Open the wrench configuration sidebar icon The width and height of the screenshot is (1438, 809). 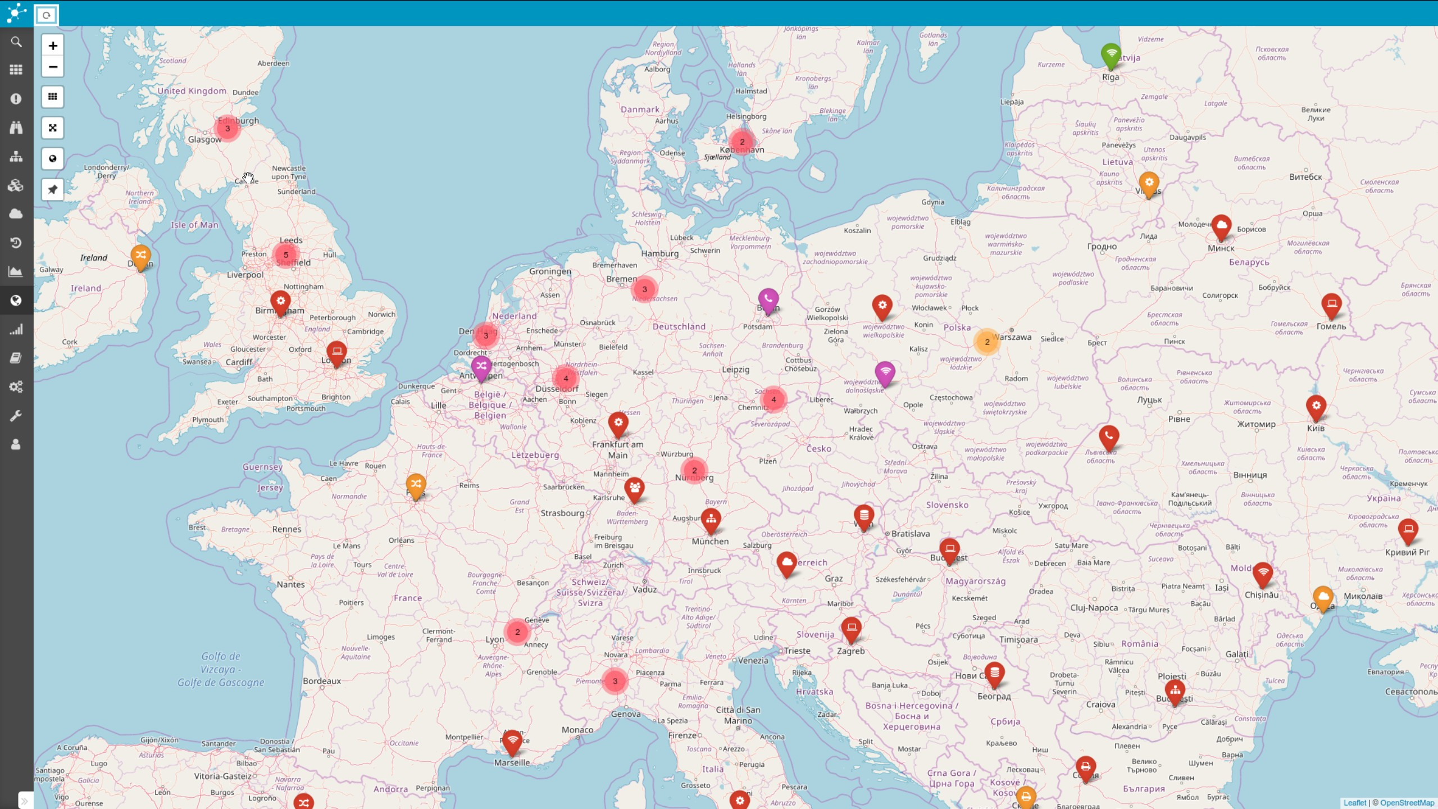click(x=16, y=416)
